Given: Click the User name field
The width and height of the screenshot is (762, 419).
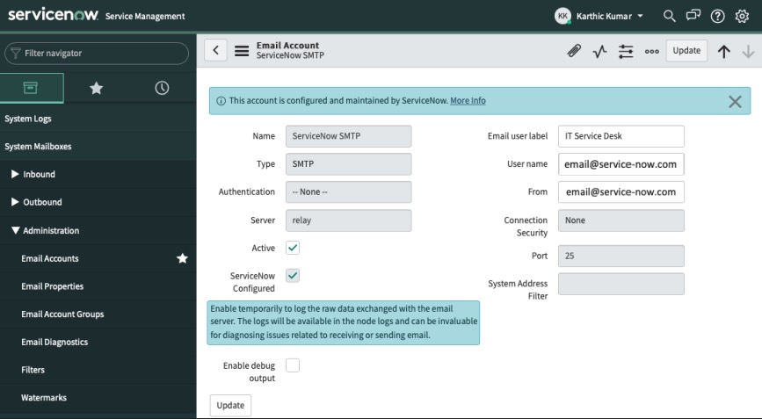Looking at the screenshot, I should pos(621,164).
